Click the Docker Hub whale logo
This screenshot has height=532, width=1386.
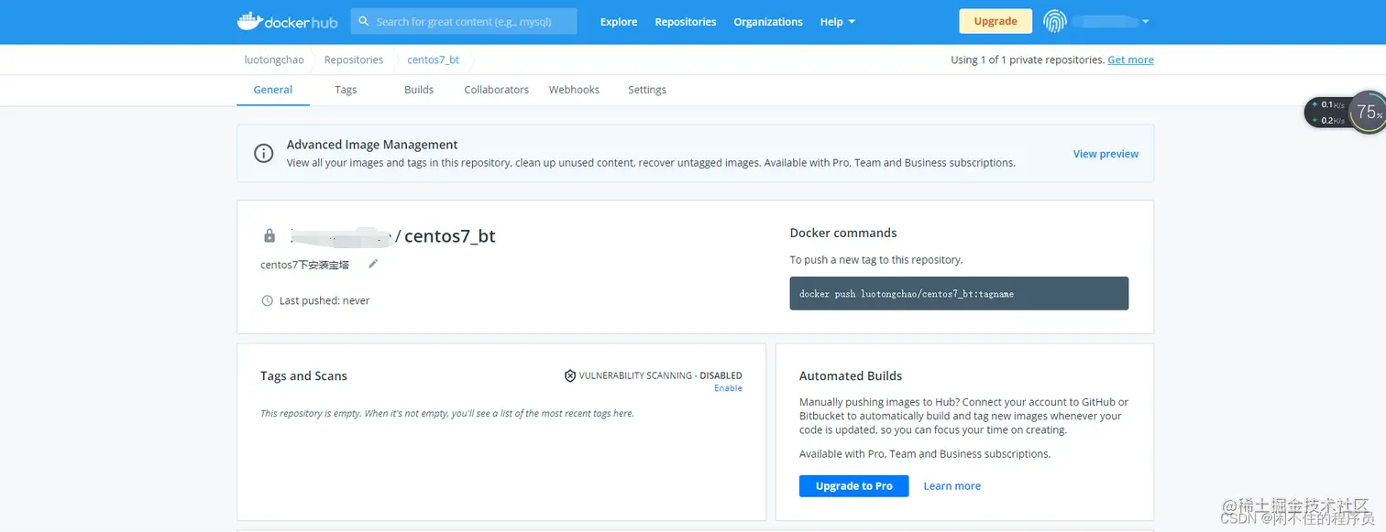tap(287, 21)
